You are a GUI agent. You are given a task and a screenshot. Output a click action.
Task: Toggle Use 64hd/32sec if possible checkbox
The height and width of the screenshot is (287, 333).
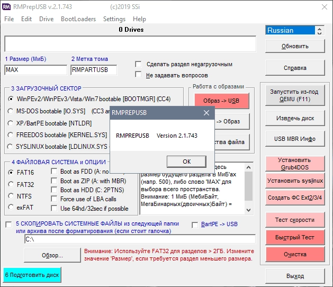click(54, 209)
